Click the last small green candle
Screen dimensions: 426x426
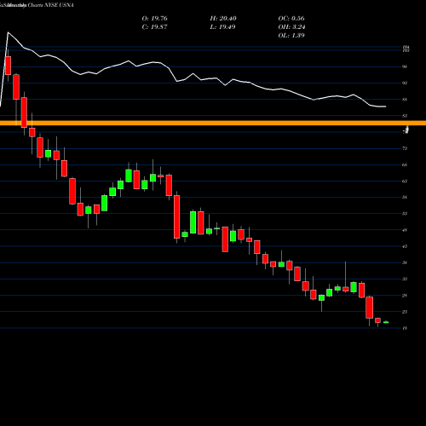[386, 322]
